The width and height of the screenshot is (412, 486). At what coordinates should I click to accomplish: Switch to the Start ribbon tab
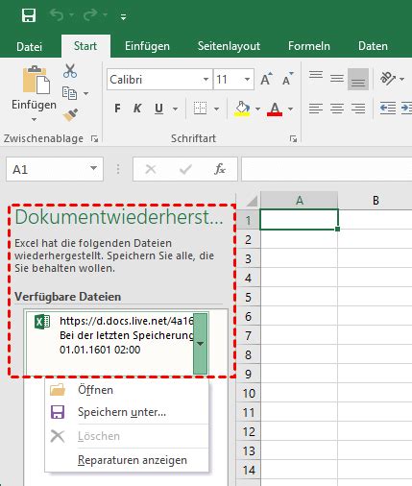85,46
